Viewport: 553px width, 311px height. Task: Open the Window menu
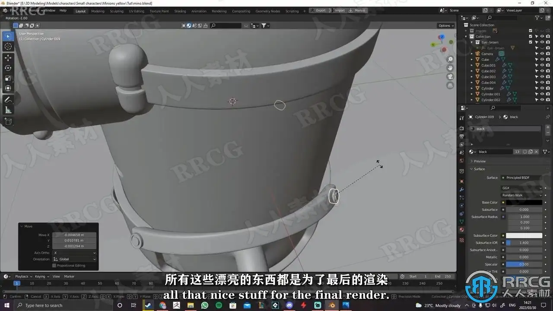[x=50, y=10]
